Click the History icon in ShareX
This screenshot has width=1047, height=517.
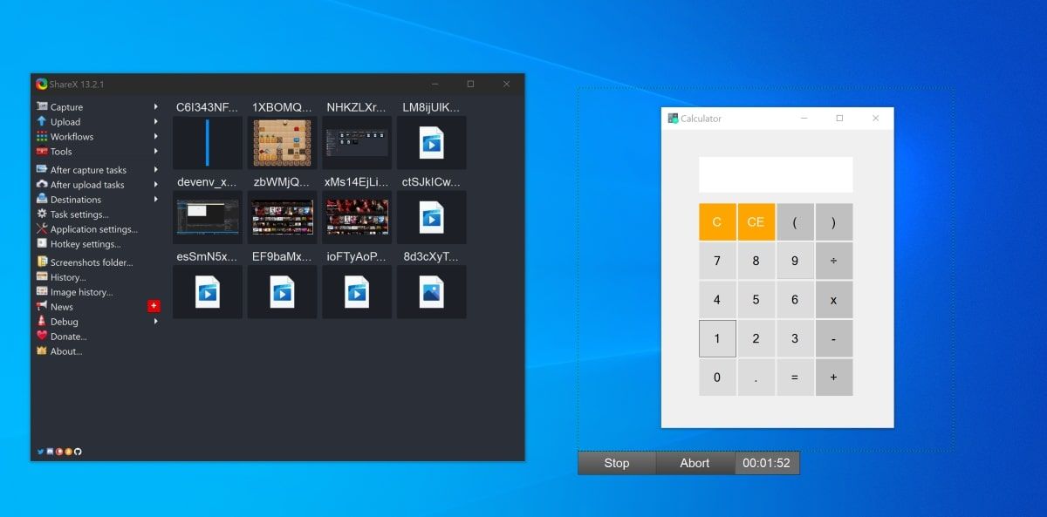pos(42,277)
